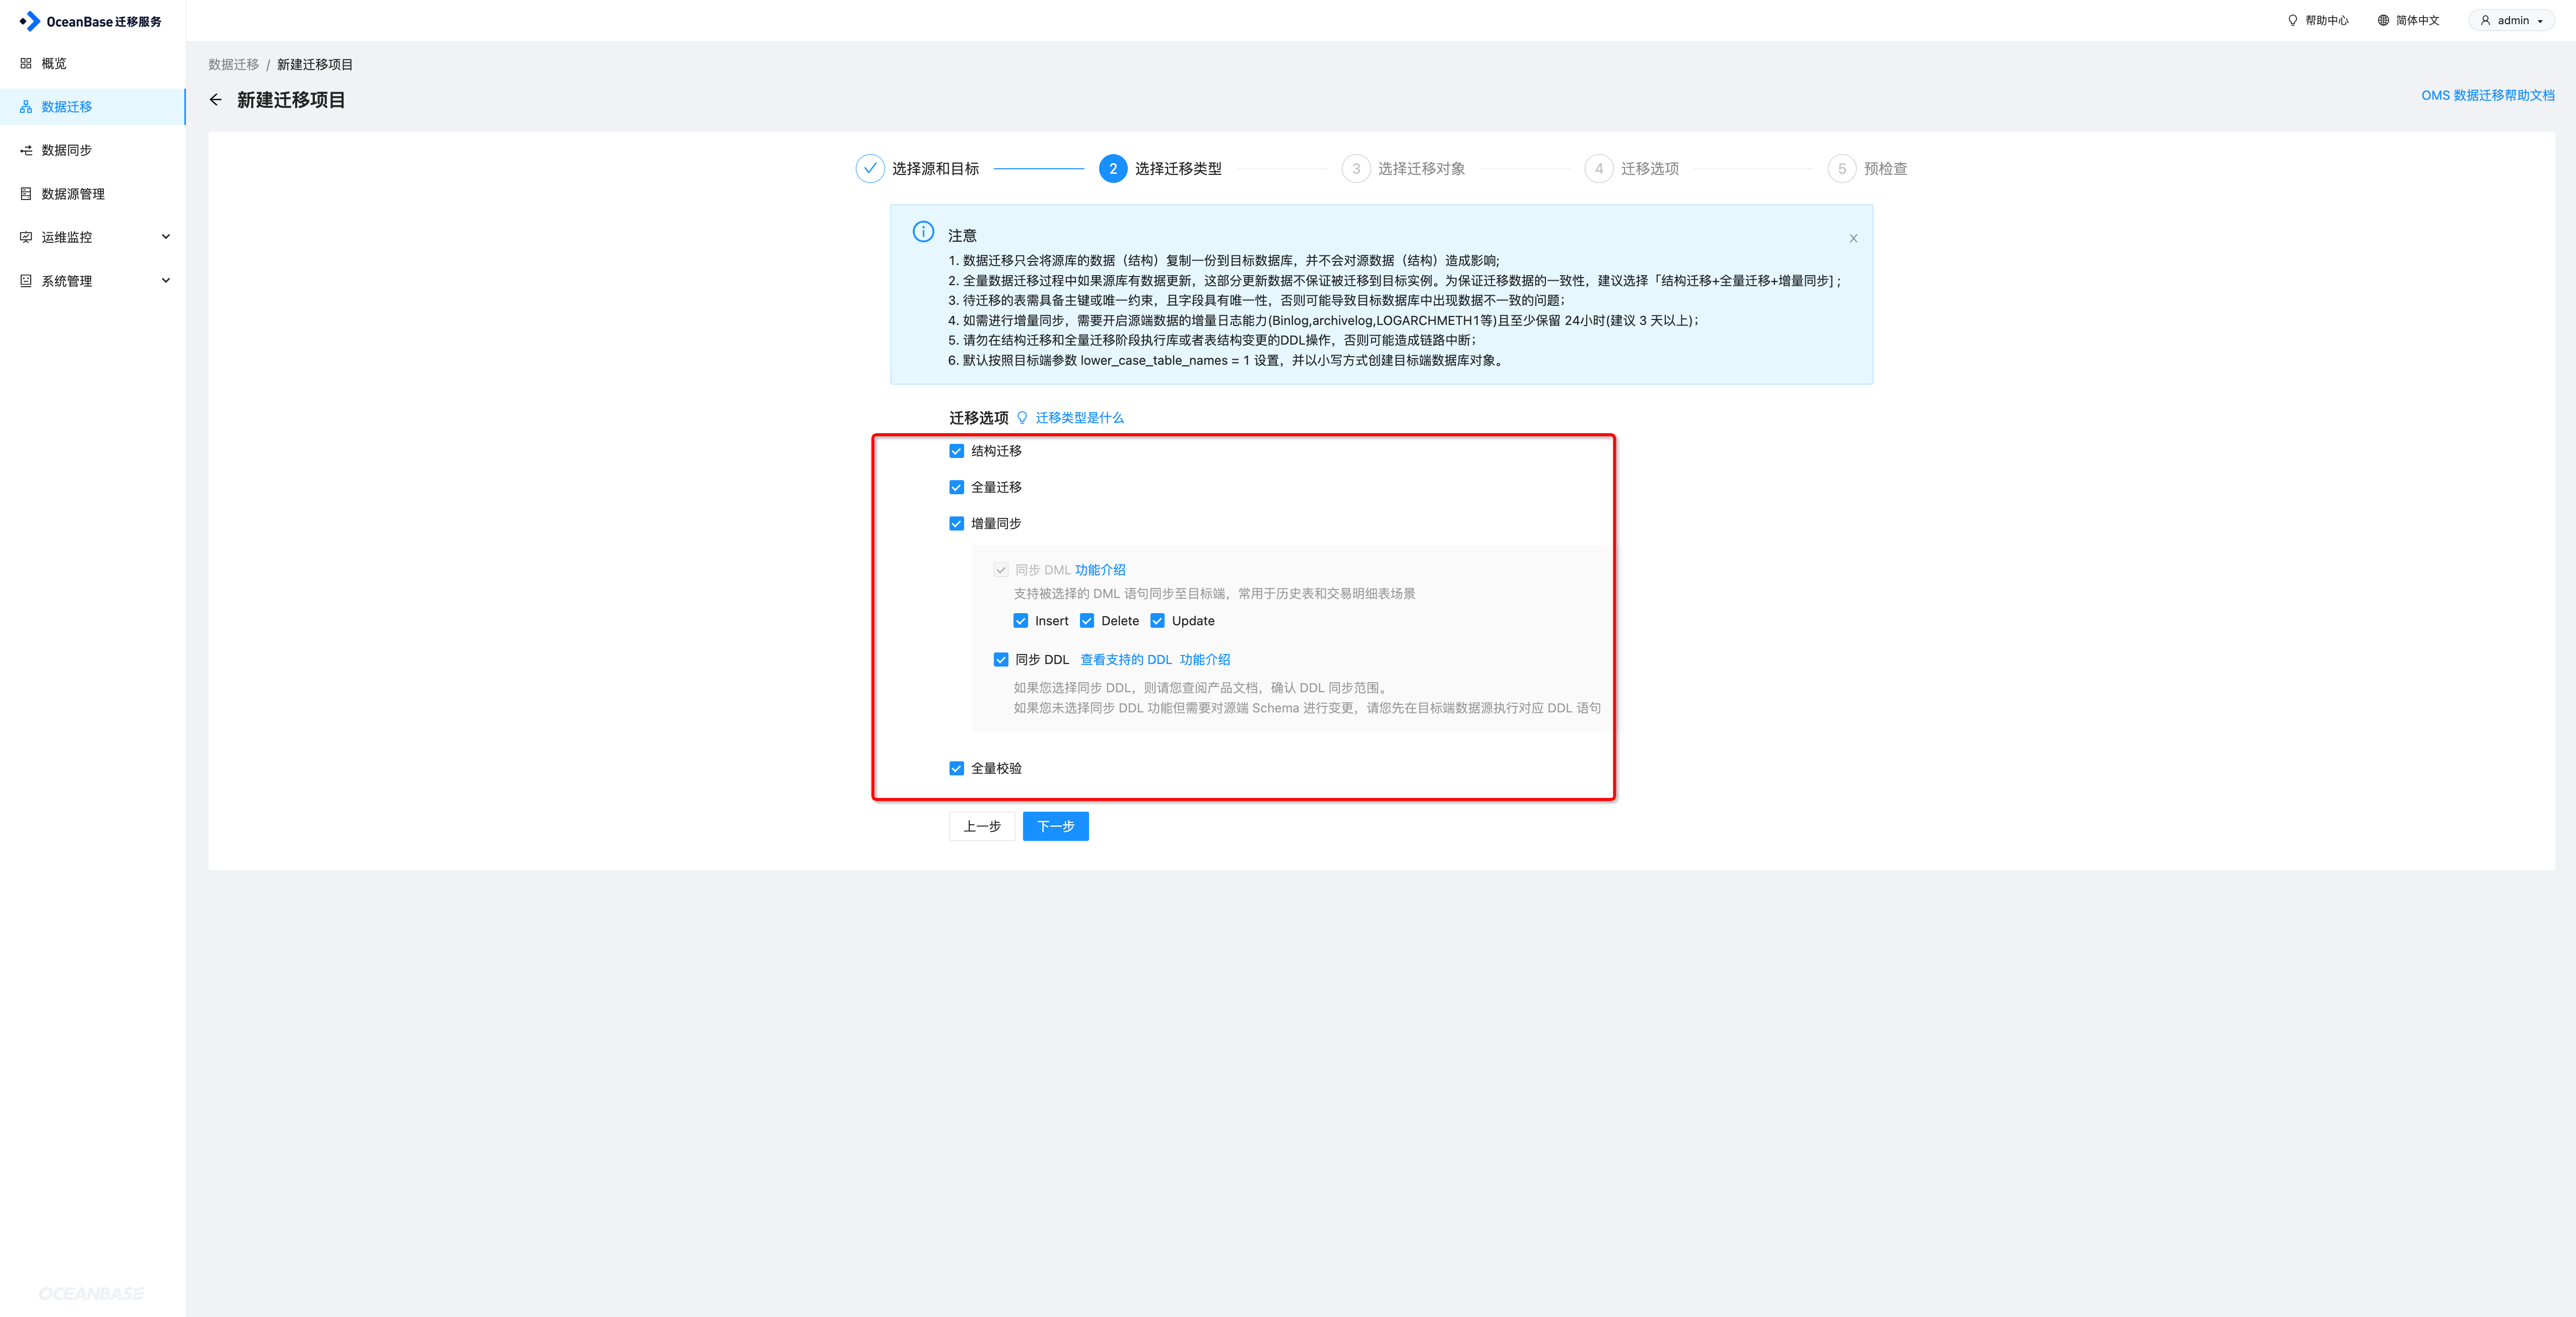Click the 概览 overview grid icon
Image resolution: width=2576 pixels, height=1317 pixels.
point(26,63)
